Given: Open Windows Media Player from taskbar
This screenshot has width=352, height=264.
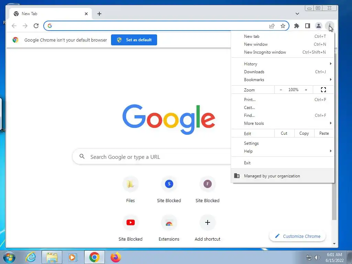Looking at the screenshot, I should 73,257.
